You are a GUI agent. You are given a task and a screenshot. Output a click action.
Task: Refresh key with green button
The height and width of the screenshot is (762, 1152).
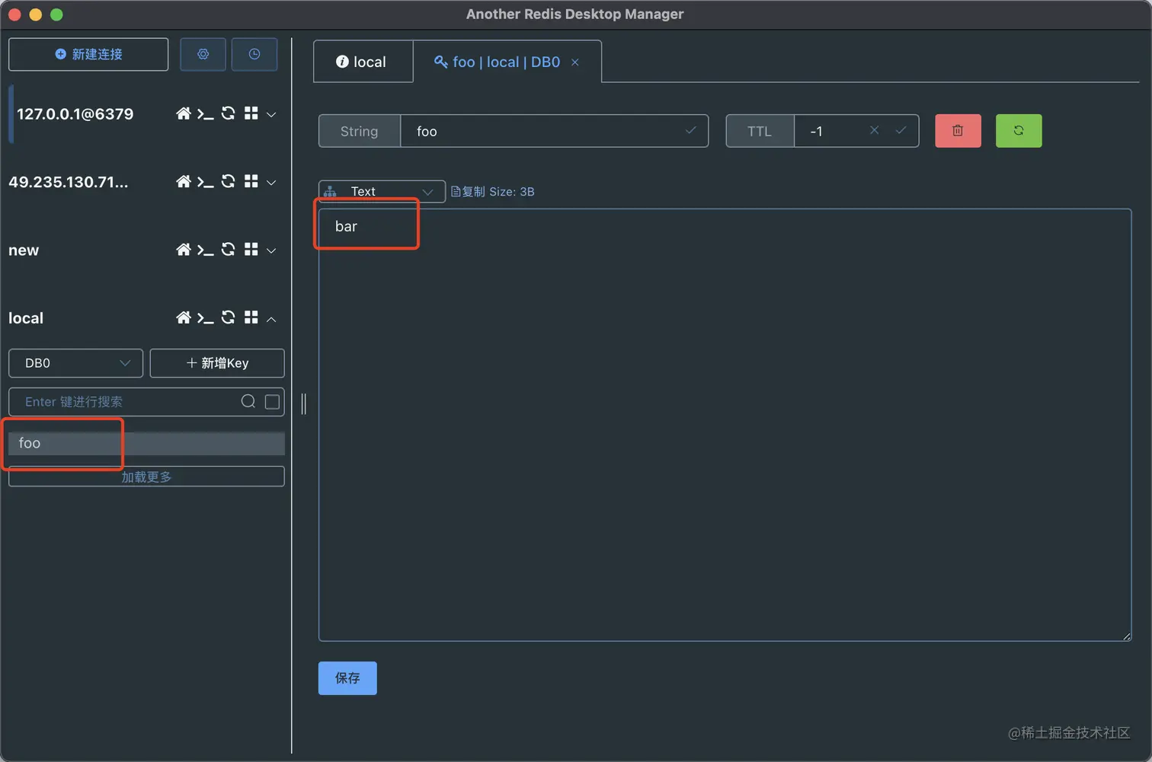(x=1019, y=130)
